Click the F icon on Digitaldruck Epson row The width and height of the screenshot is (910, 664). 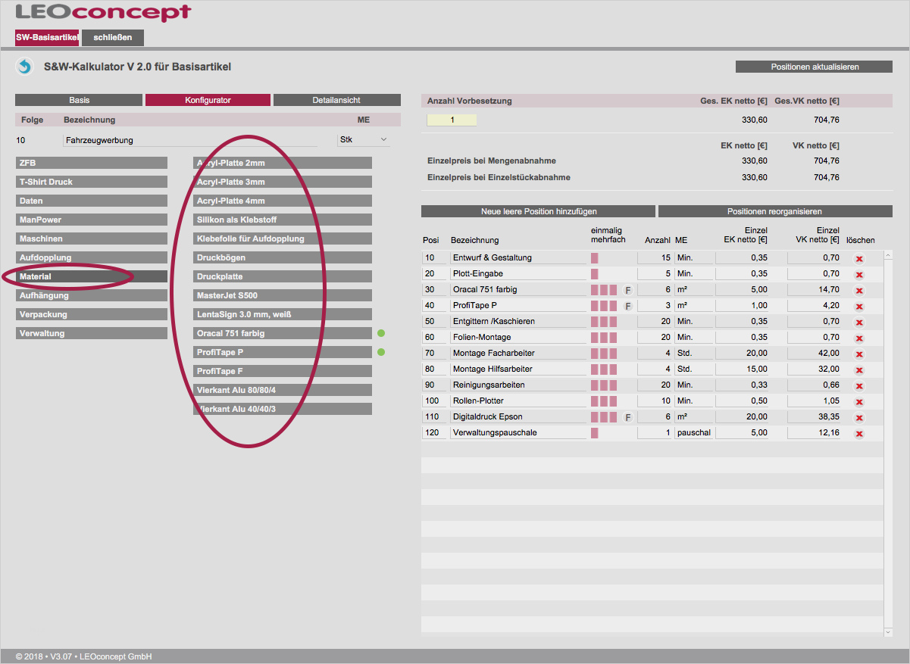coord(627,417)
